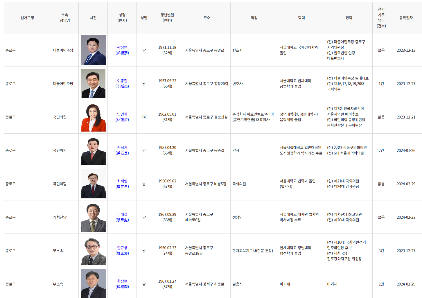Click the photo of candidate 이종걸
Viewport: 422px width, 298px height.
(x=93, y=83)
